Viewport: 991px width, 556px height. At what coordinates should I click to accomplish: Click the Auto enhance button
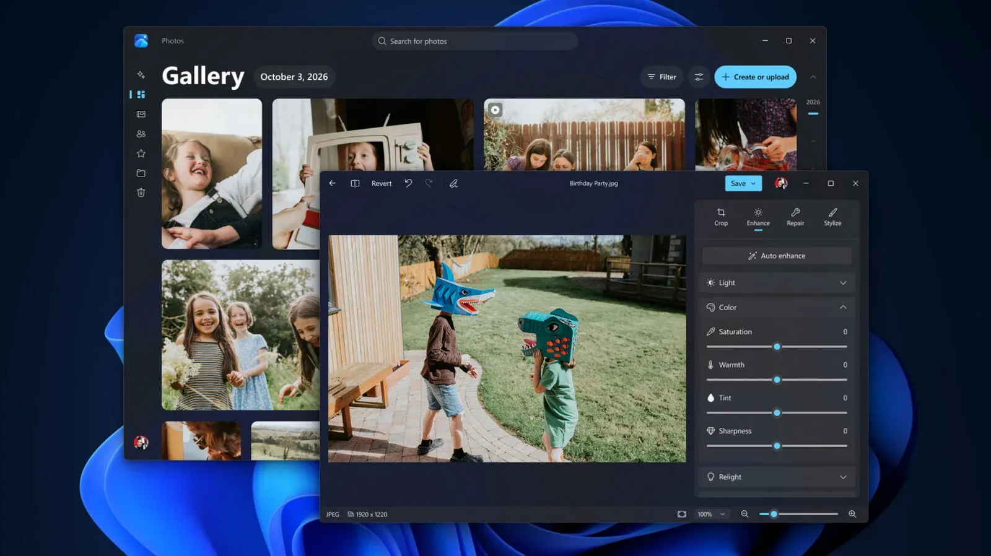[777, 256]
